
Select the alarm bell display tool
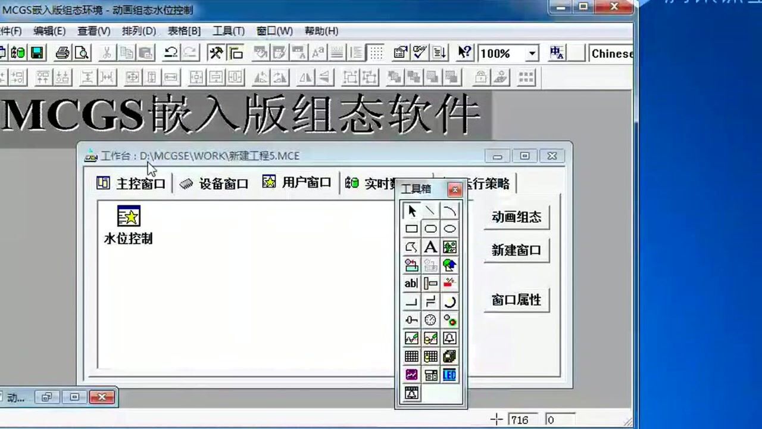[x=449, y=338]
